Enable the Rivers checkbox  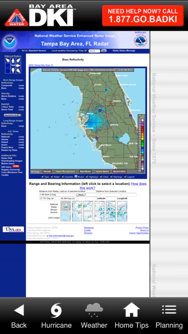(76, 177)
